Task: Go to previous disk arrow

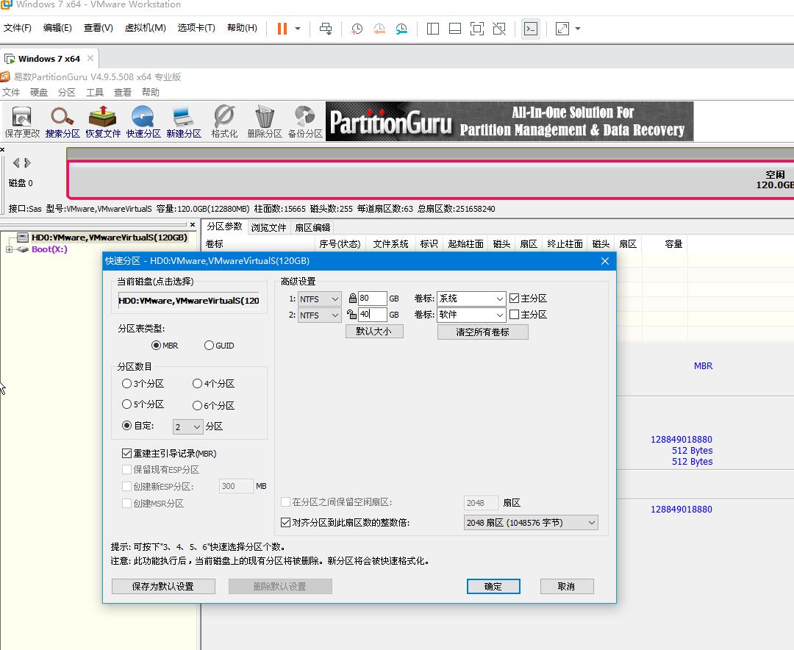Action: pyautogui.click(x=16, y=162)
